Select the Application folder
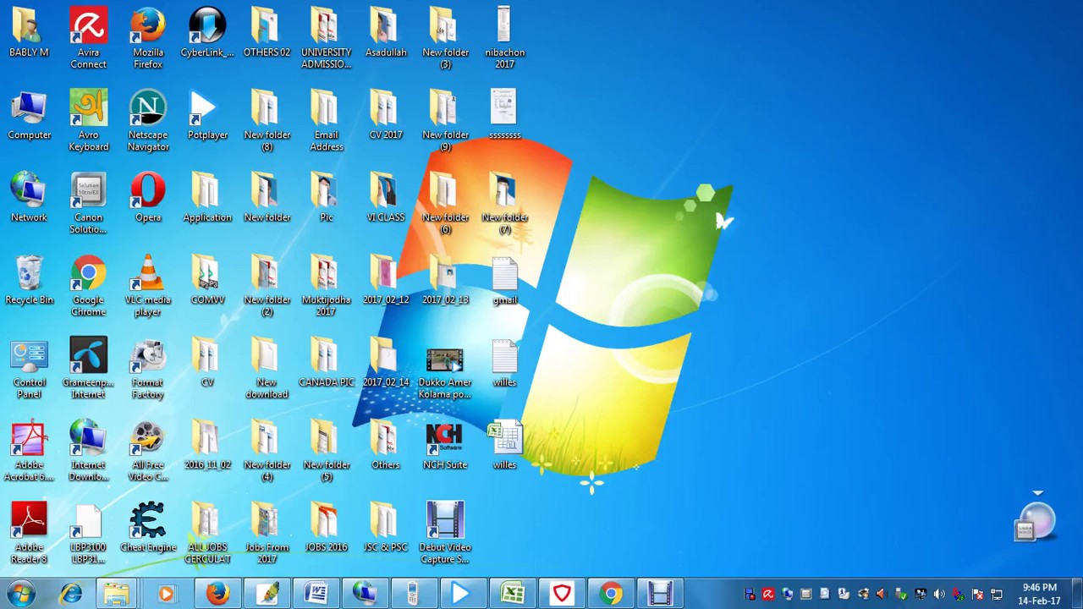Viewport: 1083px width, 609px height. [207, 198]
